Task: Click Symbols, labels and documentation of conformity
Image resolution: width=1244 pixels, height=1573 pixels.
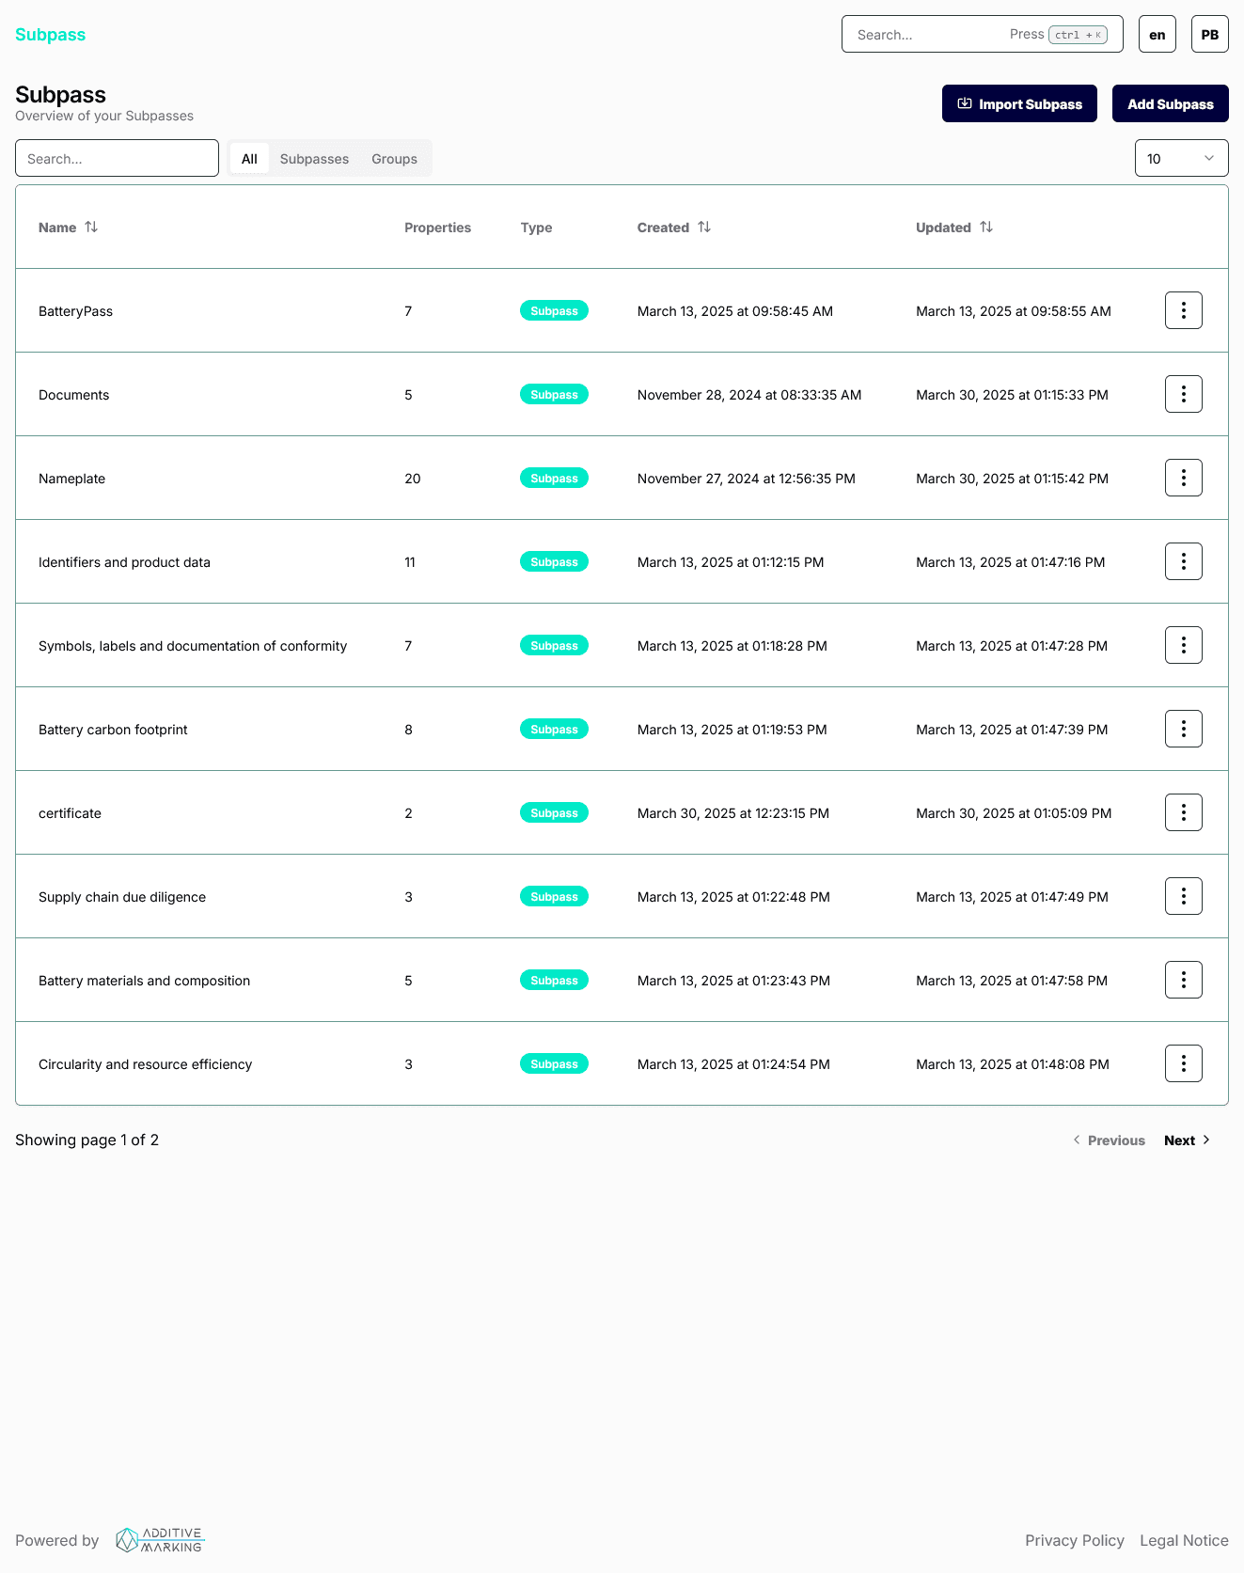Action: (x=193, y=646)
